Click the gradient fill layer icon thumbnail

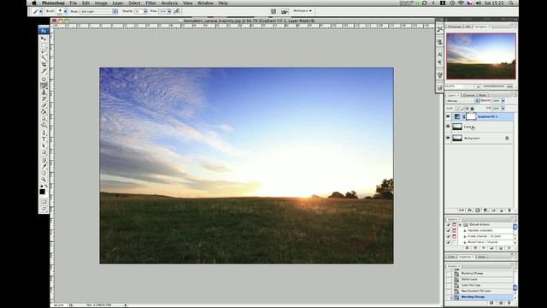coord(457,116)
